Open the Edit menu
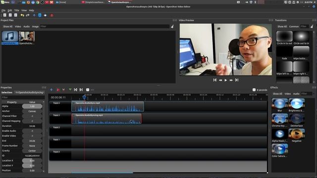 (10, 10)
